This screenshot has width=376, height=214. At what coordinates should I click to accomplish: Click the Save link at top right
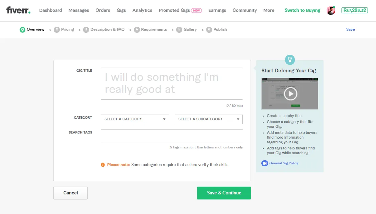pyautogui.click(x=350, y=29)
